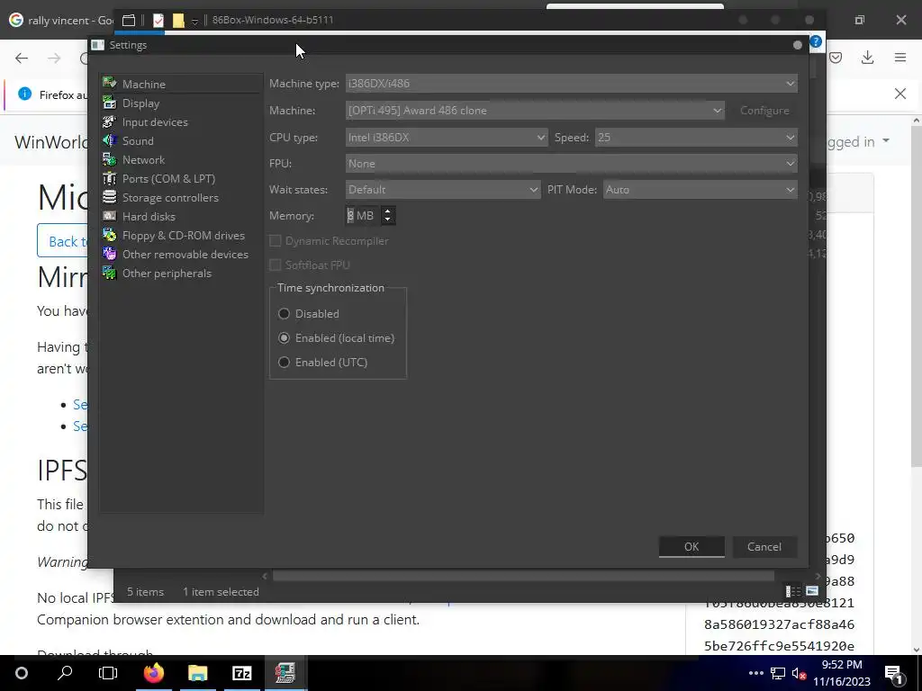The width and height of the screenshot is (922, 691).
Task: Select Enabled (local time) radio button
Action: (x=284, y=338)
